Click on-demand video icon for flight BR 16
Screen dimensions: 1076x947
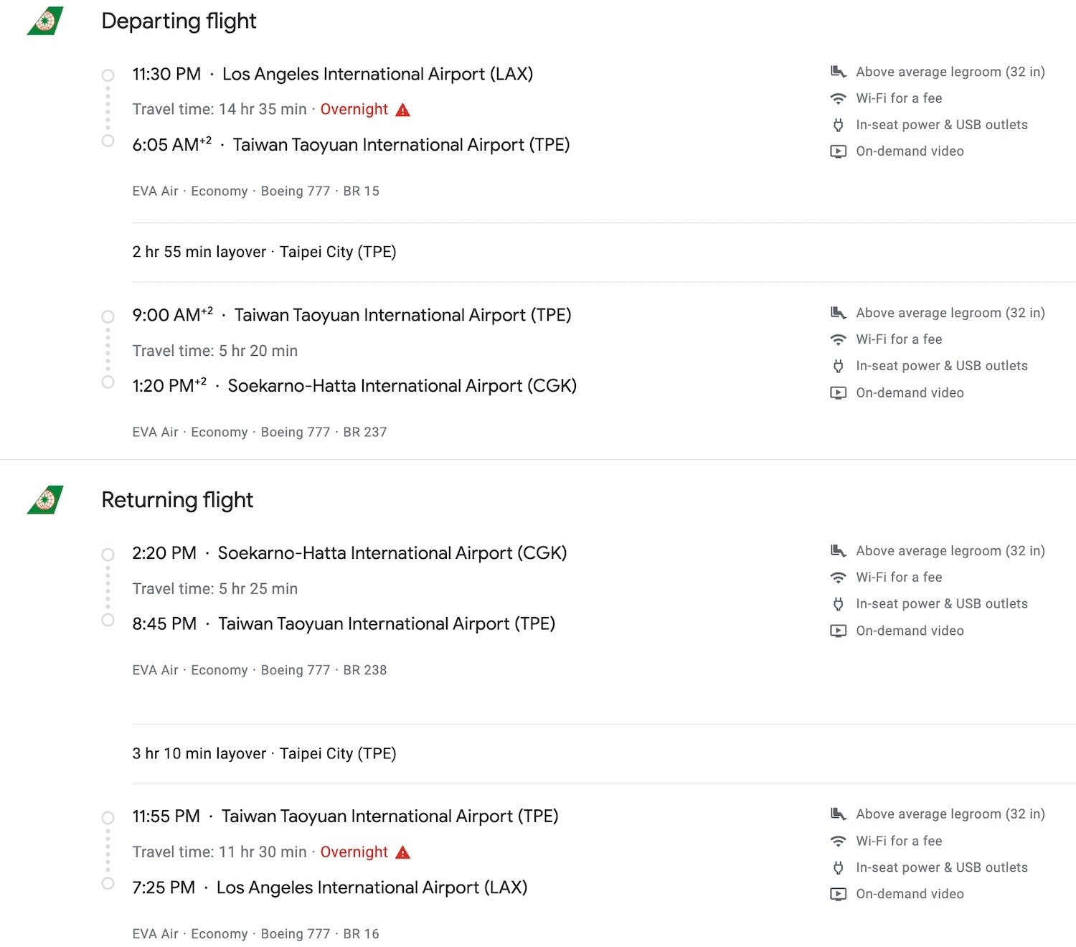click(x=838, y=894)
